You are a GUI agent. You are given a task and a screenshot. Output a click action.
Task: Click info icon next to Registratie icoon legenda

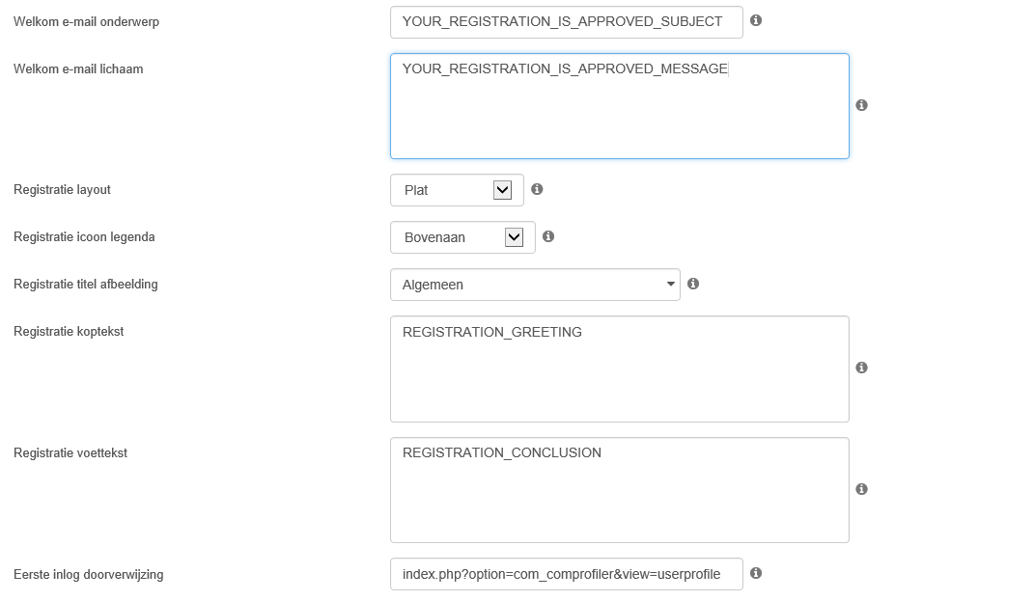(547, 236)
